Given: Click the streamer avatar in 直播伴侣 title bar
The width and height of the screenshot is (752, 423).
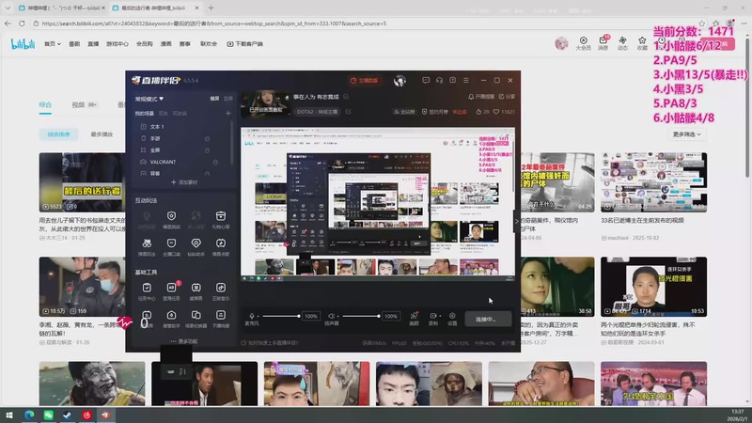Looking at the screenshot, I should pos(399,81).
